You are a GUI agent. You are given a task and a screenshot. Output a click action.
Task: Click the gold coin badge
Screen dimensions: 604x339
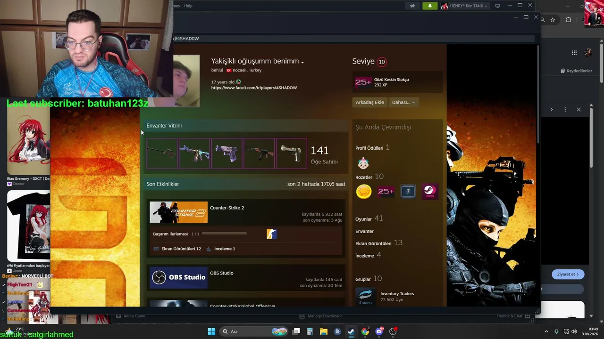pos(364,192)
